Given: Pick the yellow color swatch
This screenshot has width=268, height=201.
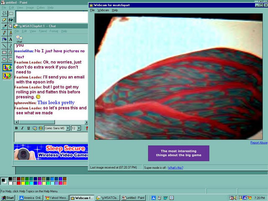Looking at the screenshot, I should (x=23, y=183).
